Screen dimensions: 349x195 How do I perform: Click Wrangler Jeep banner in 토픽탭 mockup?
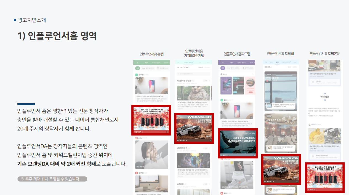tap(281, 169)
